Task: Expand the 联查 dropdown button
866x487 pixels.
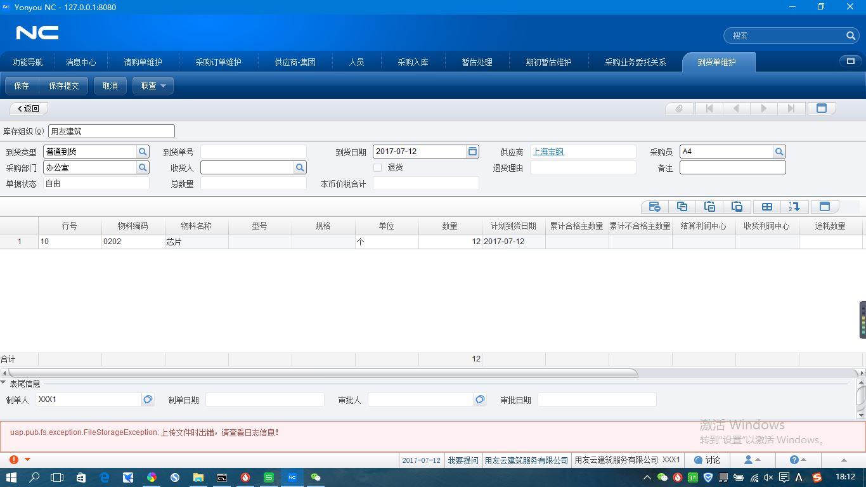Action: 153,86
